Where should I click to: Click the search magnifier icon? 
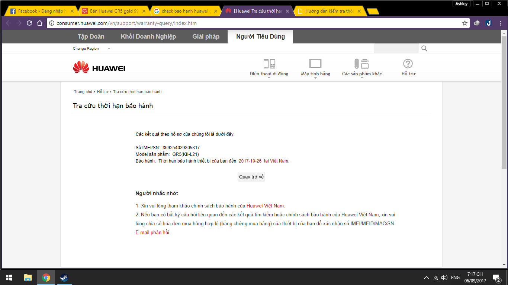424,48
